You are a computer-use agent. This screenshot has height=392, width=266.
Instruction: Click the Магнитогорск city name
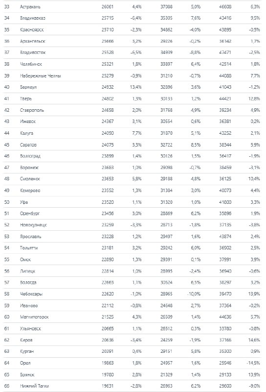coord(34,317)
